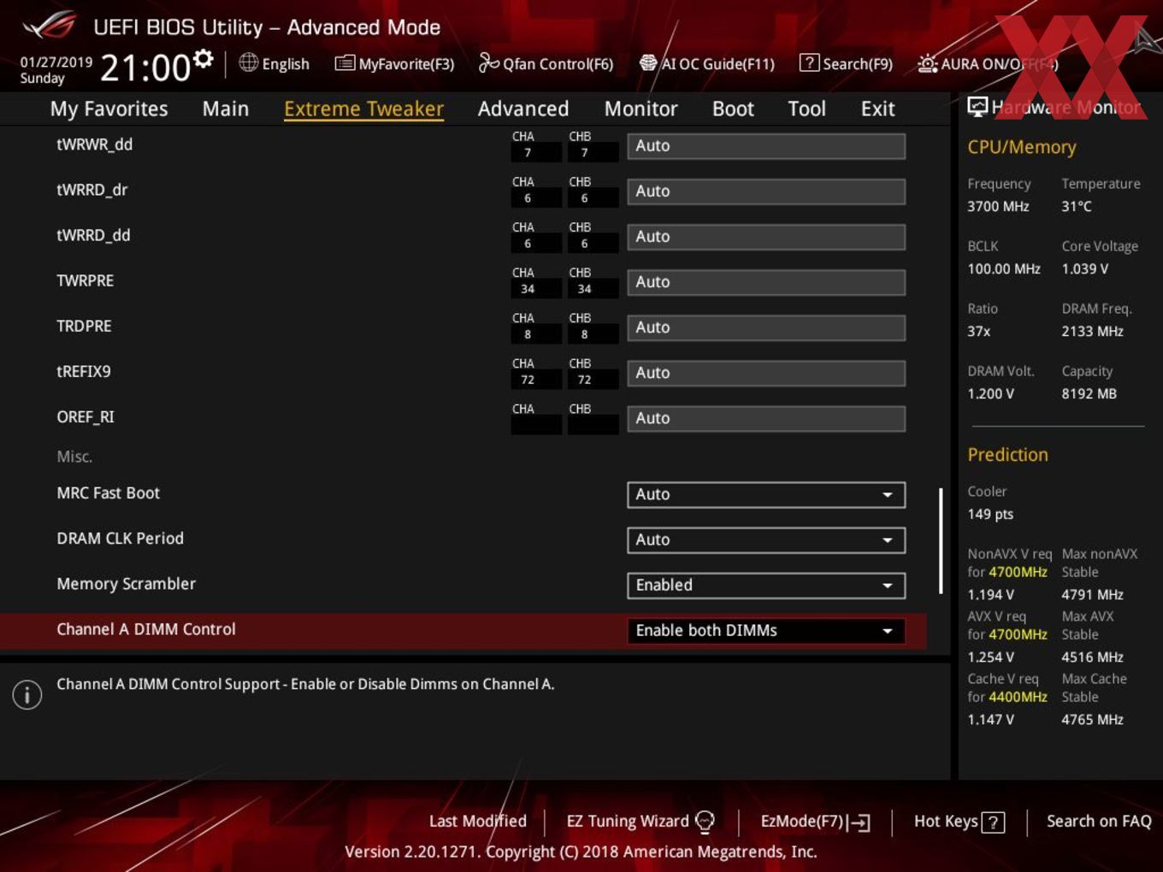The height and width of the screenshot is (872, 1163).
Task: Click the EzMode exit arrow icon
Action: pyautogui.click(x=859, y=822)
